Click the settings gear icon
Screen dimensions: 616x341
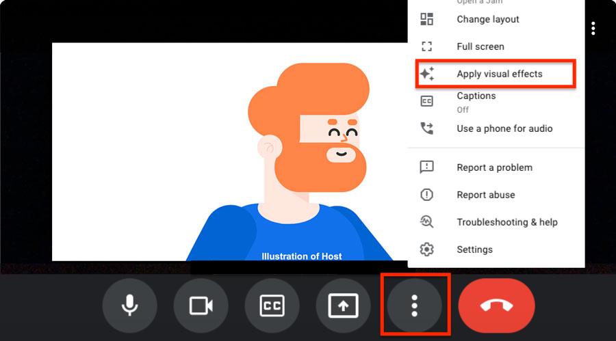click(426, 249)
